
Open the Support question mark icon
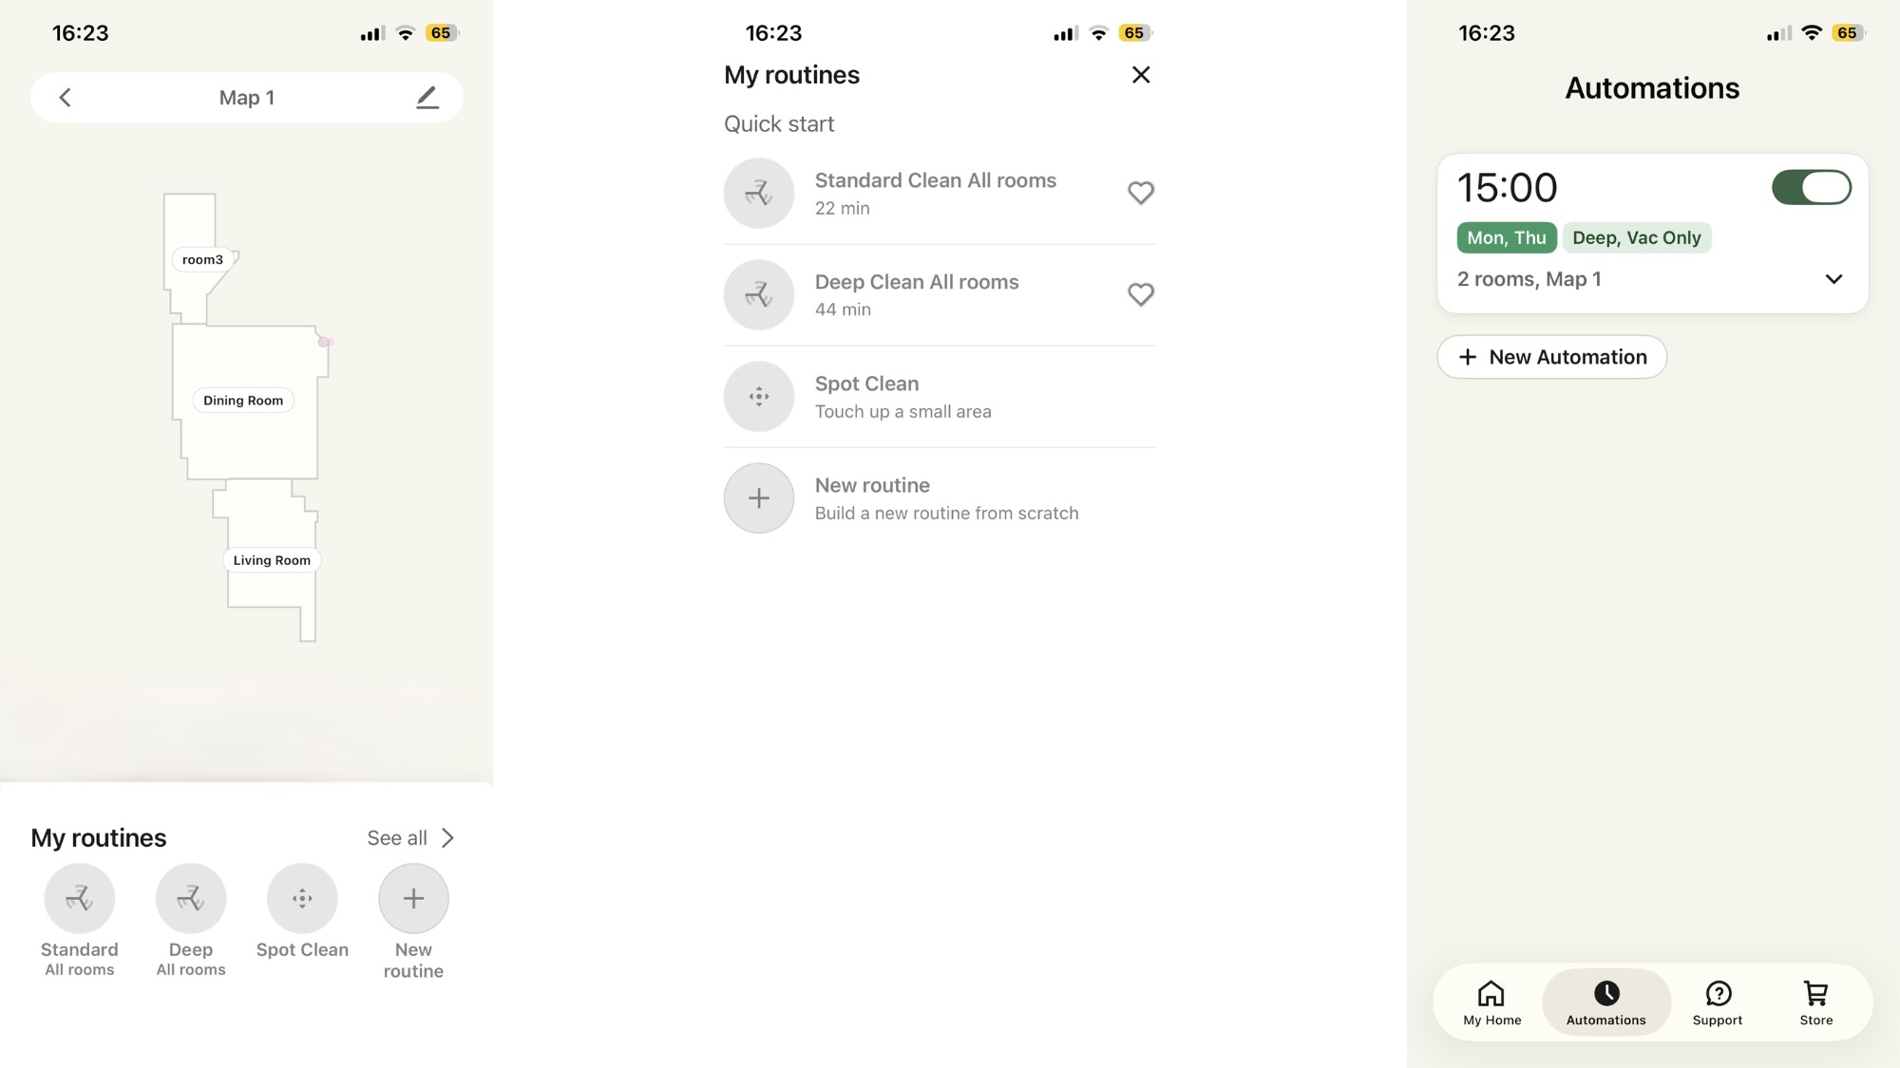coord(1718,994)
